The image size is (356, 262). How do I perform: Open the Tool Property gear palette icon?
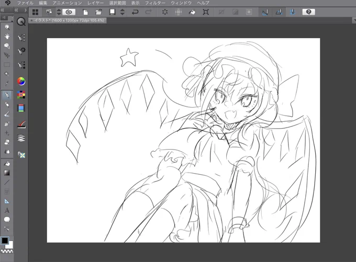click(21, 51)
